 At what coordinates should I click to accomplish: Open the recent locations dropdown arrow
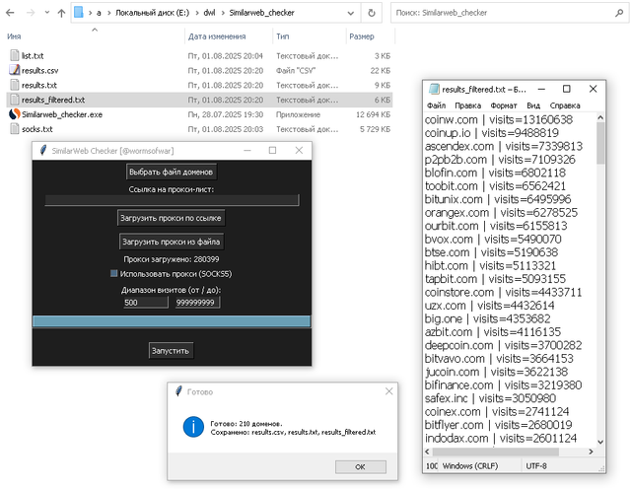pyautogui.click(x=47, y=13)
